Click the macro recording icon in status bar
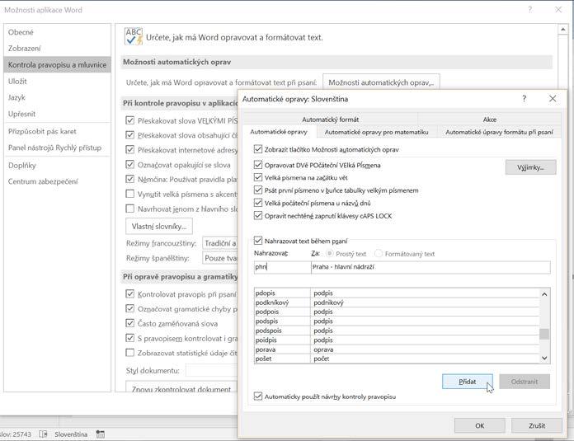The image size is (574, 441). pyautogui.click(x=101, y=434)
